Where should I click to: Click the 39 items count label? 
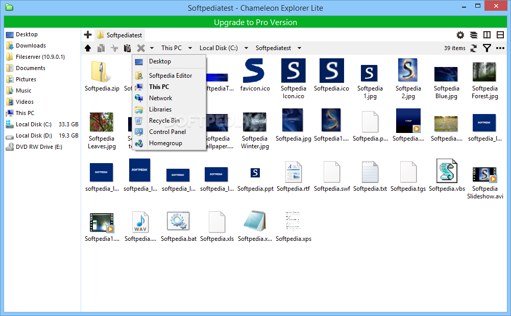click(x=455, y=48)
